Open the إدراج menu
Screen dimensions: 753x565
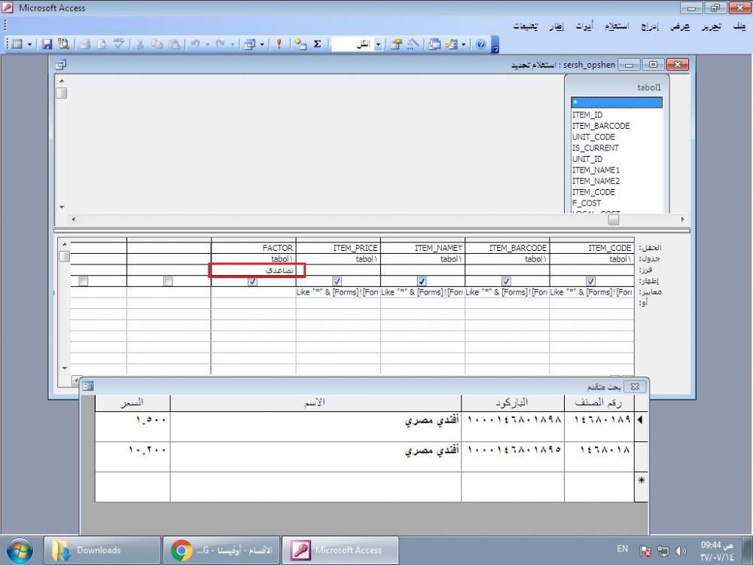tap(650, 26)
